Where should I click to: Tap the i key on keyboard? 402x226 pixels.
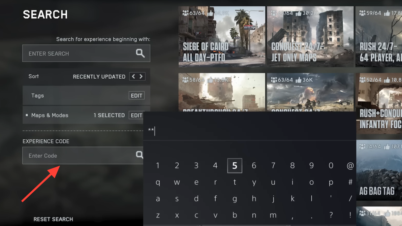coord(292,182)
